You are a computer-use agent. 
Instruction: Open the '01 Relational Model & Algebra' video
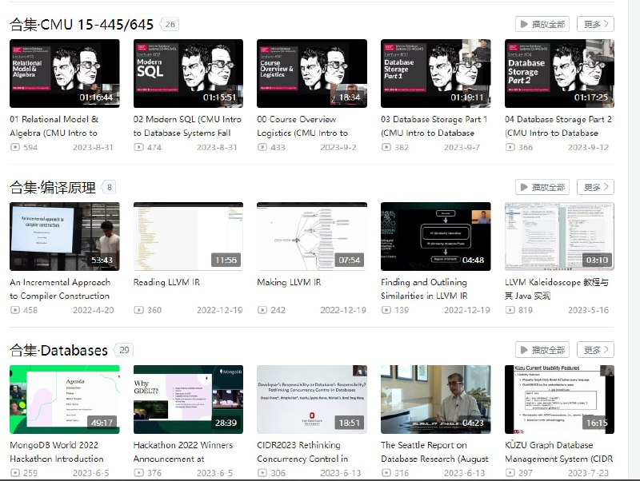pyautogui.click(x=64, y=74)
